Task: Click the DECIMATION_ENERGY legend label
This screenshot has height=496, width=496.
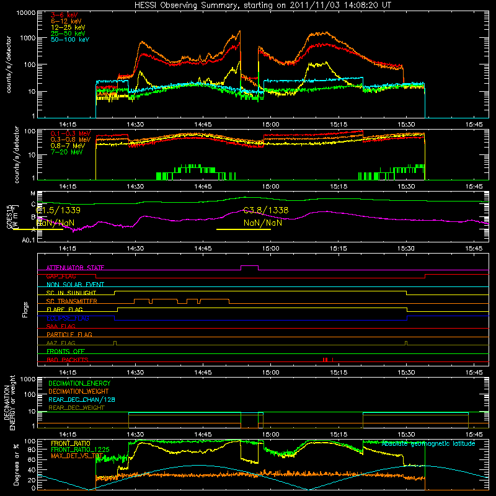Action: (x=79, y=383)
